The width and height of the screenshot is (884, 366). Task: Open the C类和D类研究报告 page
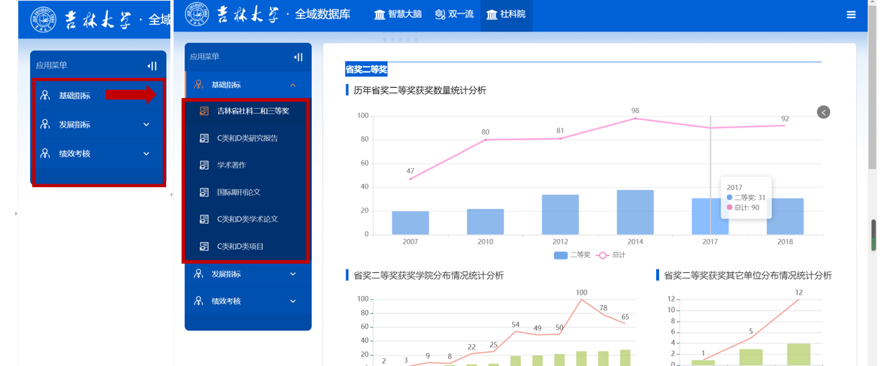click(x=247, y=138)
